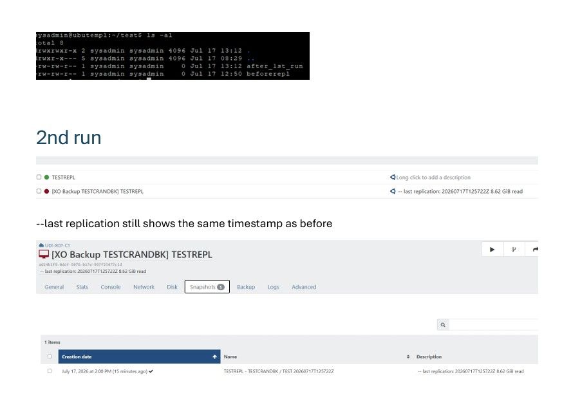Screen dimensions: 562x397
Task: Click the snapshot search input field
Action: click(x=494, y=325)
